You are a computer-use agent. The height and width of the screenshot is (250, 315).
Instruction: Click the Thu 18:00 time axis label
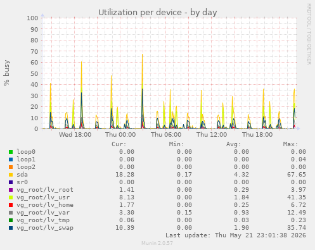coord(257,135)
